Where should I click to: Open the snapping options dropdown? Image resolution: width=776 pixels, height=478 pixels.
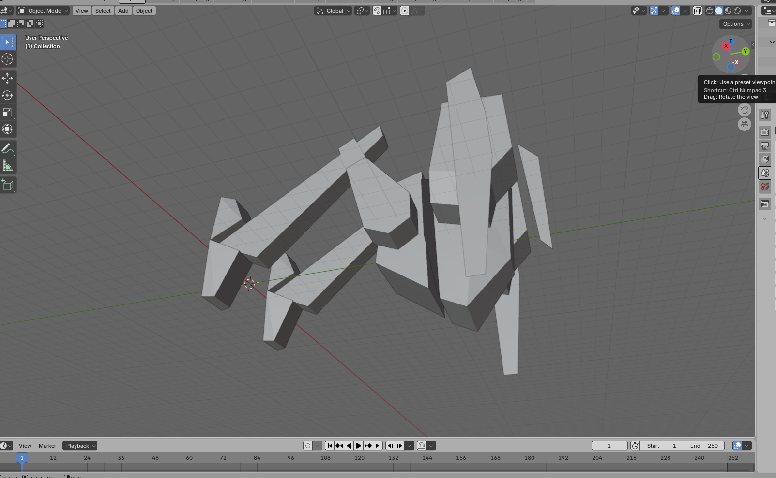(x=390, y=11)
